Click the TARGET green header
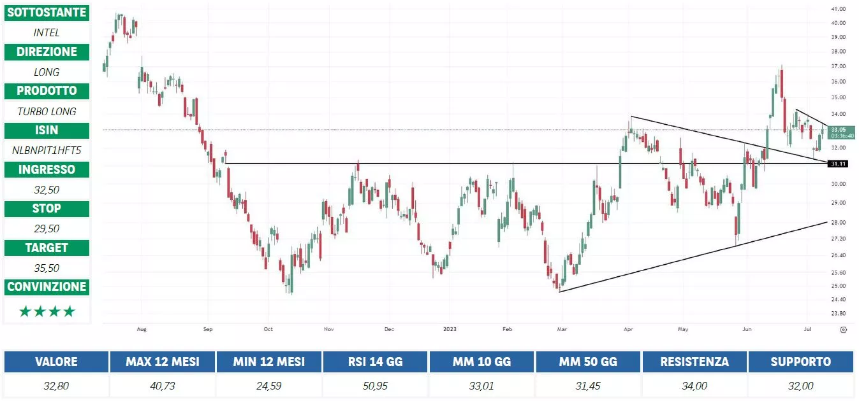This screenshot has height=401, width=859. pyautogui.click(x=47, y=248)
